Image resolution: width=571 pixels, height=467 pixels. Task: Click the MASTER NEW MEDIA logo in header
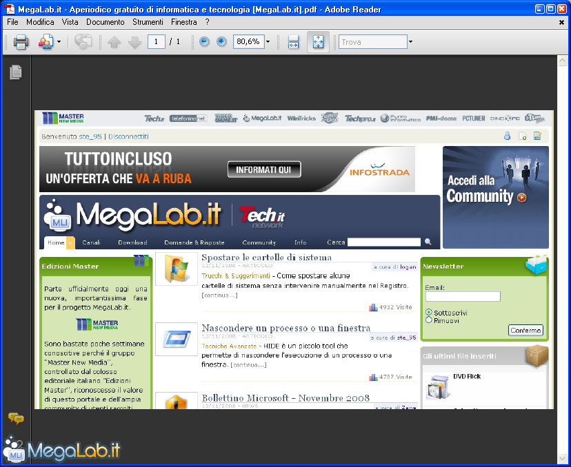pyautogui.click(x=63, y=118)
